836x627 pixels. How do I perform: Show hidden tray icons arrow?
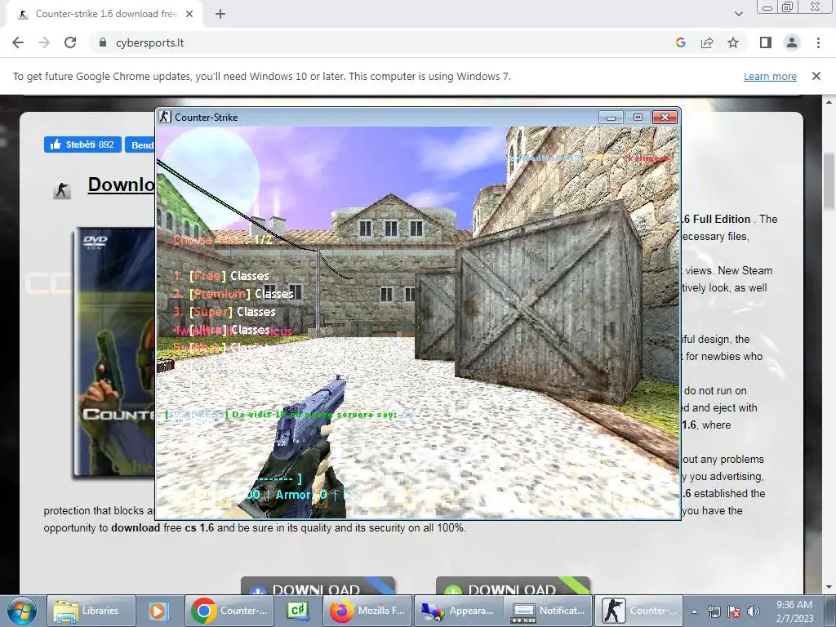(x=694, y=611)
